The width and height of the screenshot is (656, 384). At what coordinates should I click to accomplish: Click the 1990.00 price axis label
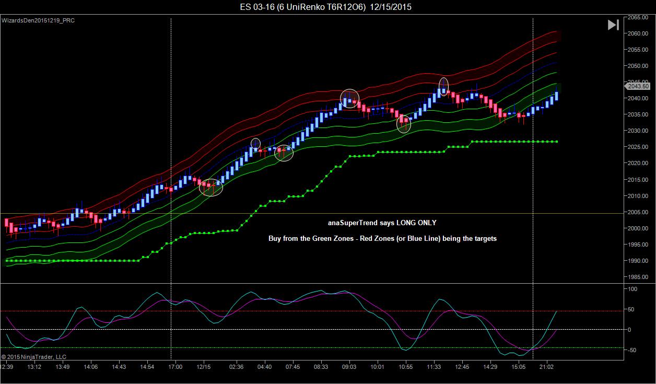point(638,261)
